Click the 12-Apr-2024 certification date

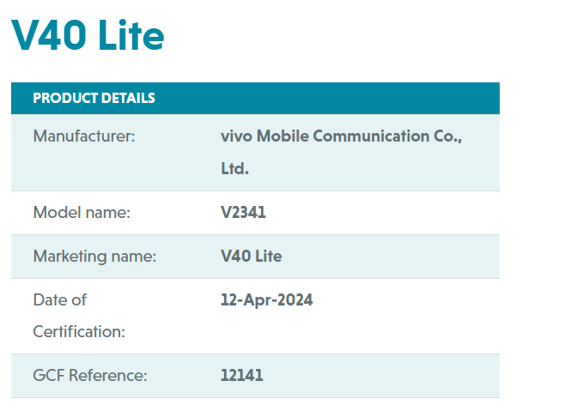pyautogui.click(x=266, y=300)
